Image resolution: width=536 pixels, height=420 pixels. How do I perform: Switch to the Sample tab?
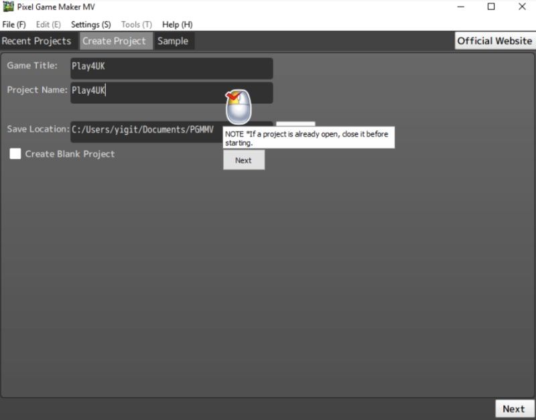click(x=174, y=41)
